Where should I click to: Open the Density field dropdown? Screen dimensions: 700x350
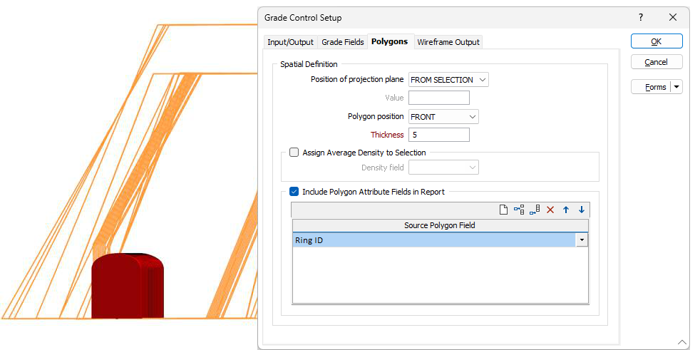(444, 168)
